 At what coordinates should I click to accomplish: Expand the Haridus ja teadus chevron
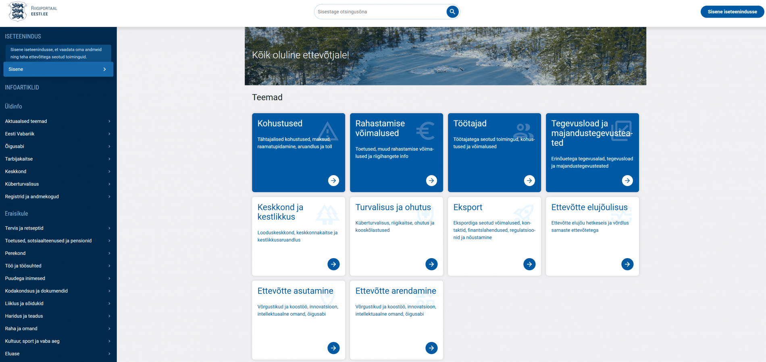point(109,316)
